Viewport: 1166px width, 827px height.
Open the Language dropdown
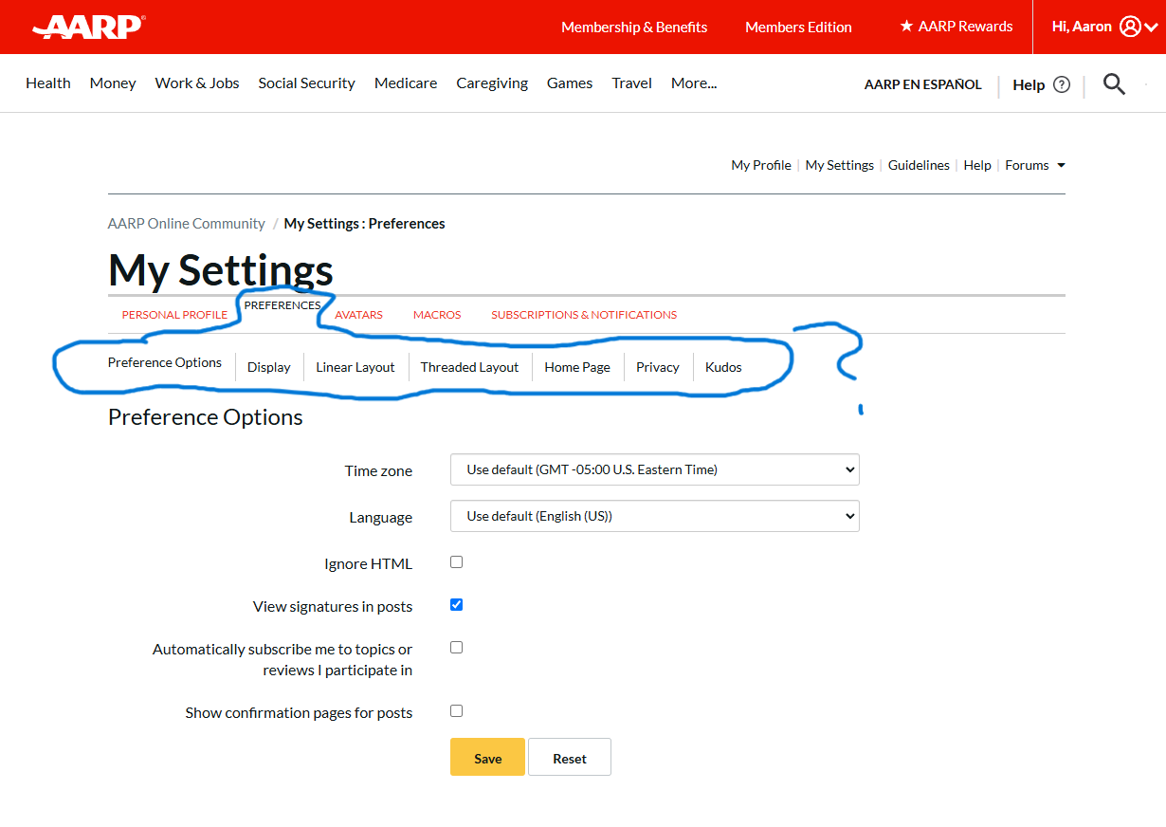point(654,516)
